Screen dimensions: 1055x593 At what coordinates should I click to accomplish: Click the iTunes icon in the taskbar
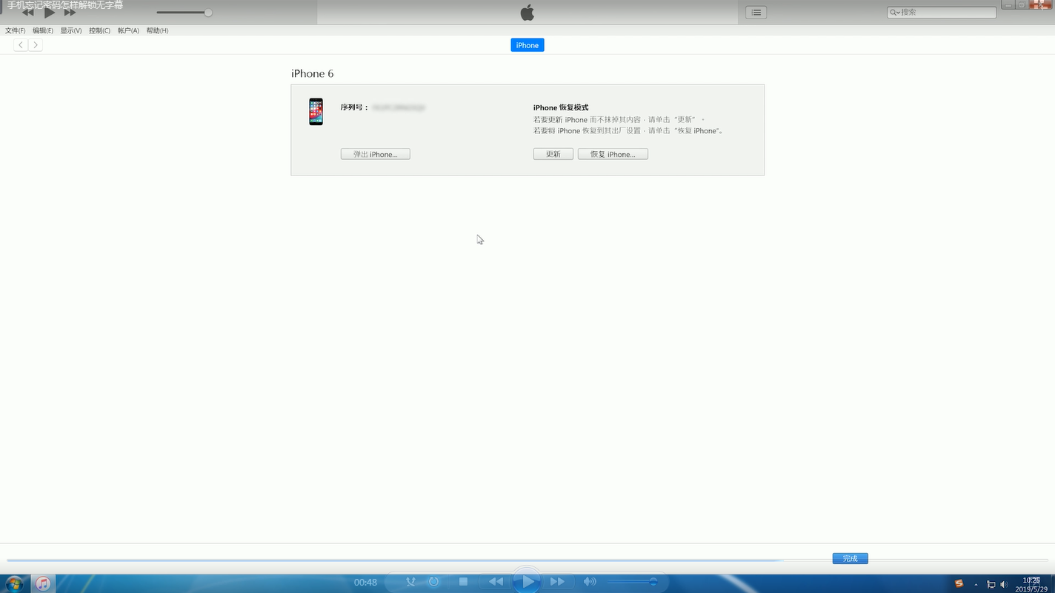coord(43,583)
